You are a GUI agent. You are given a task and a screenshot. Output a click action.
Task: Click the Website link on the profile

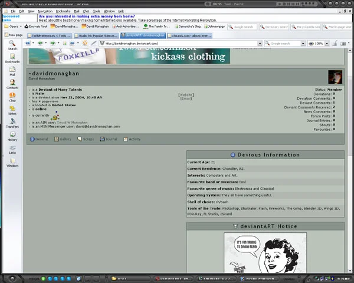point(186,95)
